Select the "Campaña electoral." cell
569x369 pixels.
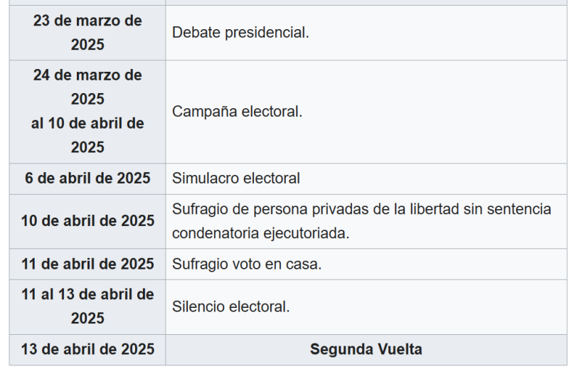pyautogui.click(x=237, y=112)
